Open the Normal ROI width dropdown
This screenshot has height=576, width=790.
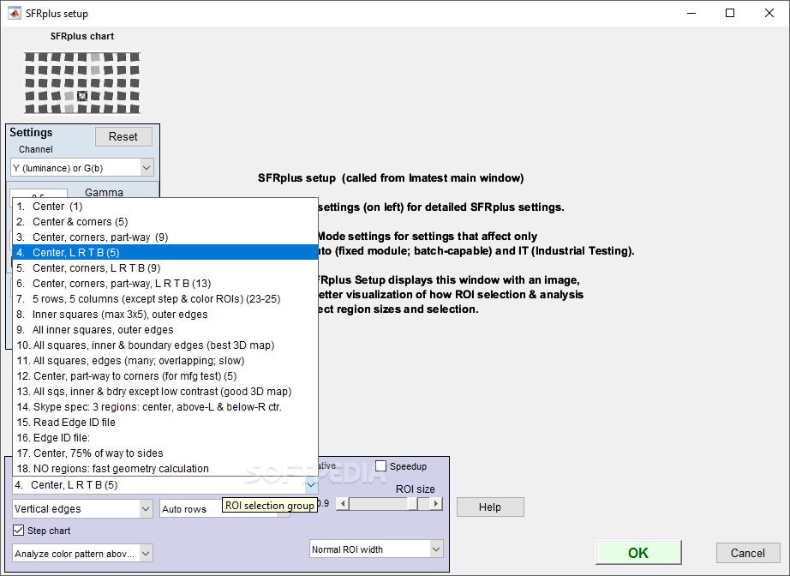[376, 549]
